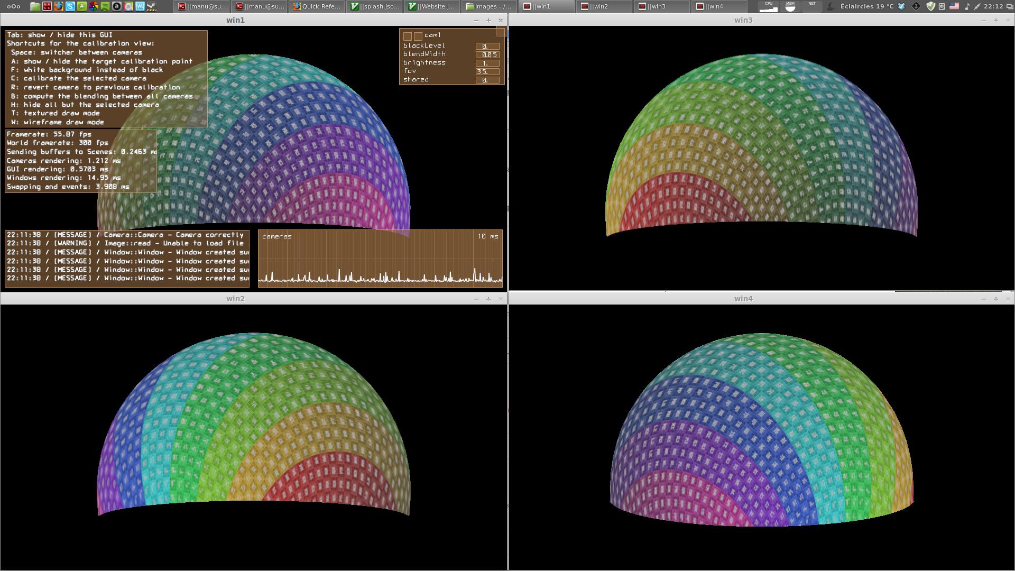Click the blendWidth value field showing 0.05
This screenshot has width=1015, height=571.
coord(487,54)
